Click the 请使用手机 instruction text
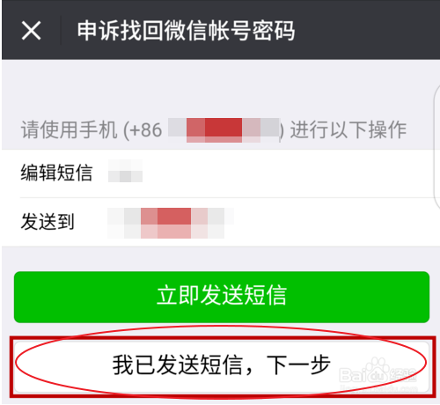The width and height of the screenshot is (440, 405). click(x=69, y=129)
